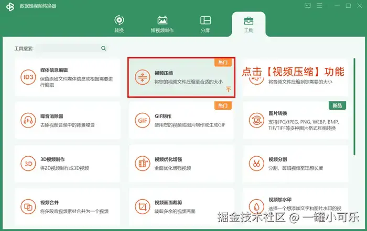Open the 视频优化增强 film icon
The image size is (367, 231).
tap(142, 164)
